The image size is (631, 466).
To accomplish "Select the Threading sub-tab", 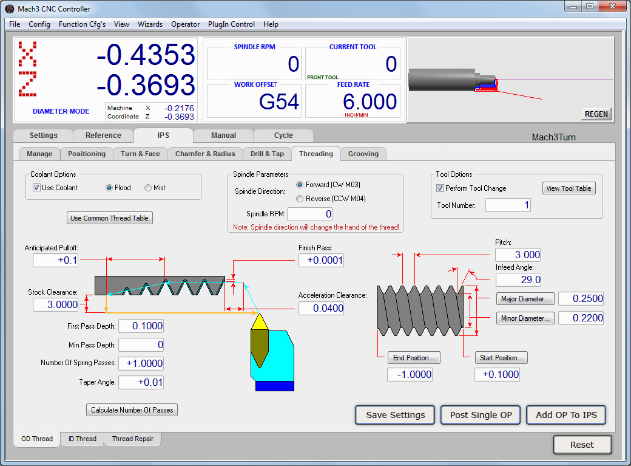I will click(x=316, y=154).
